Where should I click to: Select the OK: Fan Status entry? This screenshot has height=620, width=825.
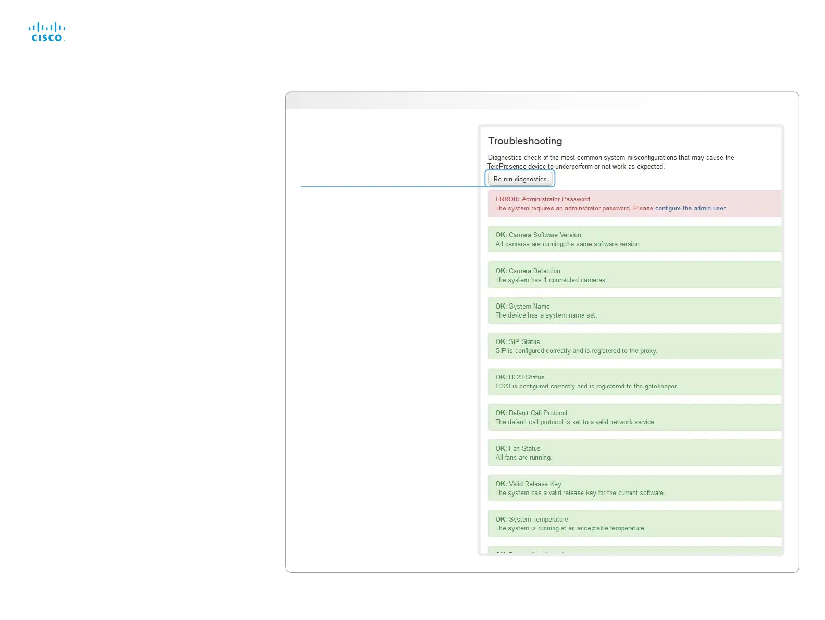tap(634, 453)
